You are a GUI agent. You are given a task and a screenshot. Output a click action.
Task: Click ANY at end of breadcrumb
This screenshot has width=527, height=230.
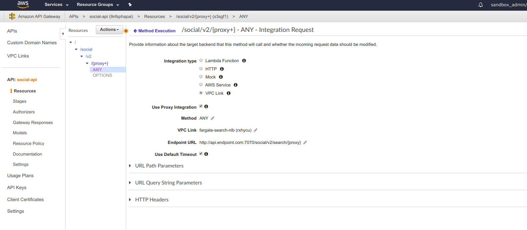(244, 17)
